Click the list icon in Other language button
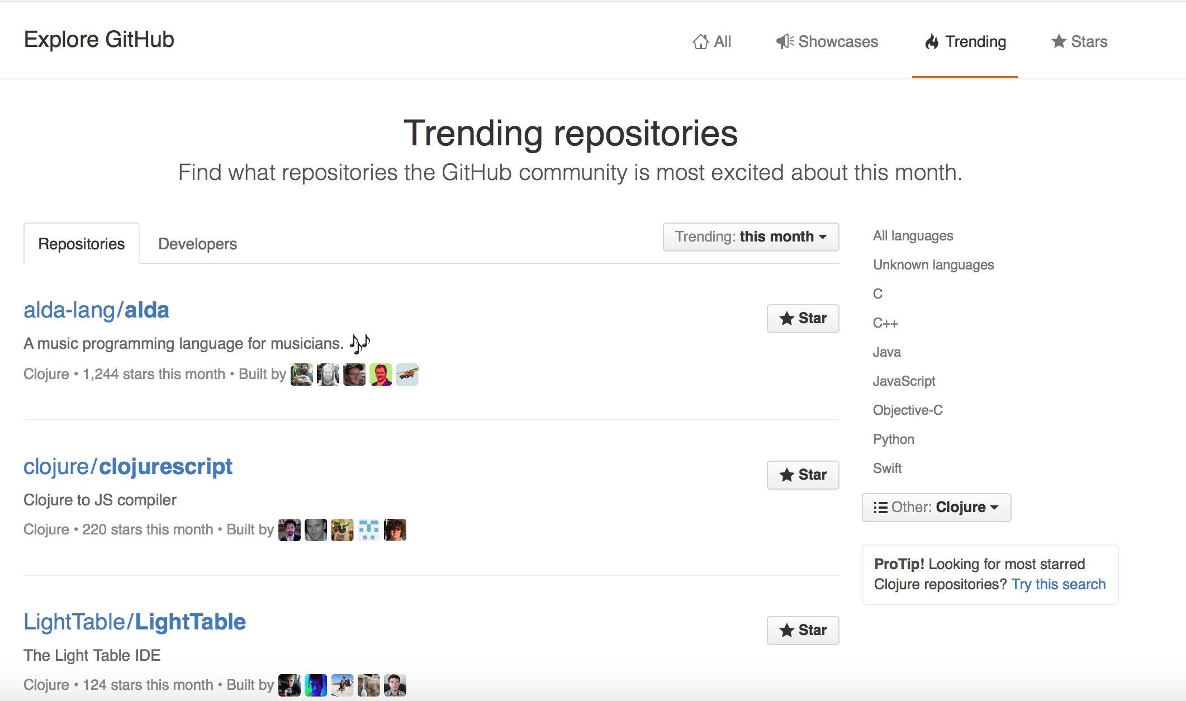The height and width of the screenshot is (701, 1186). [x=880, y=508]
